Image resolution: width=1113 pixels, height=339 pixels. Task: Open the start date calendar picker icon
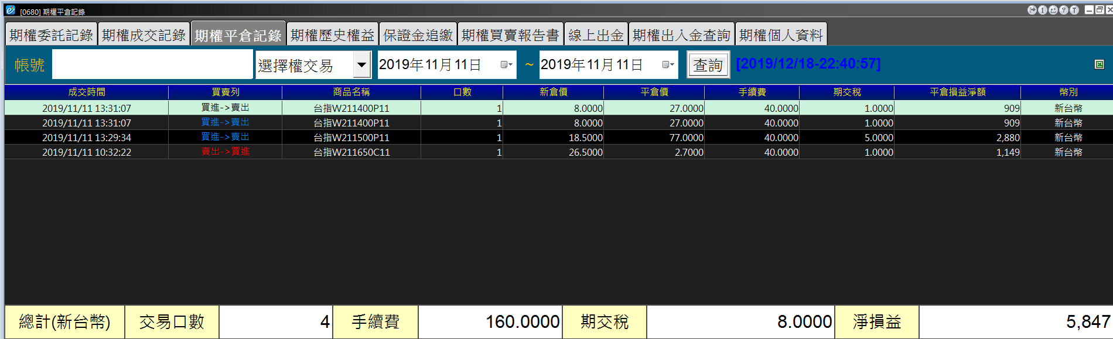506,64
